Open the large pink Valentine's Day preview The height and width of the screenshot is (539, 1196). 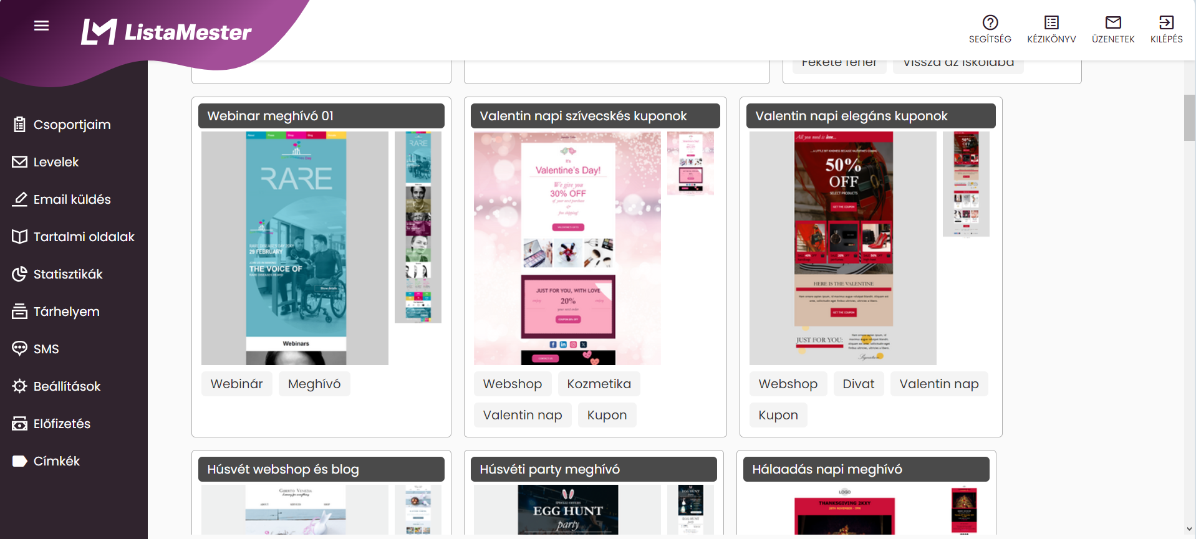coord(567,248)
